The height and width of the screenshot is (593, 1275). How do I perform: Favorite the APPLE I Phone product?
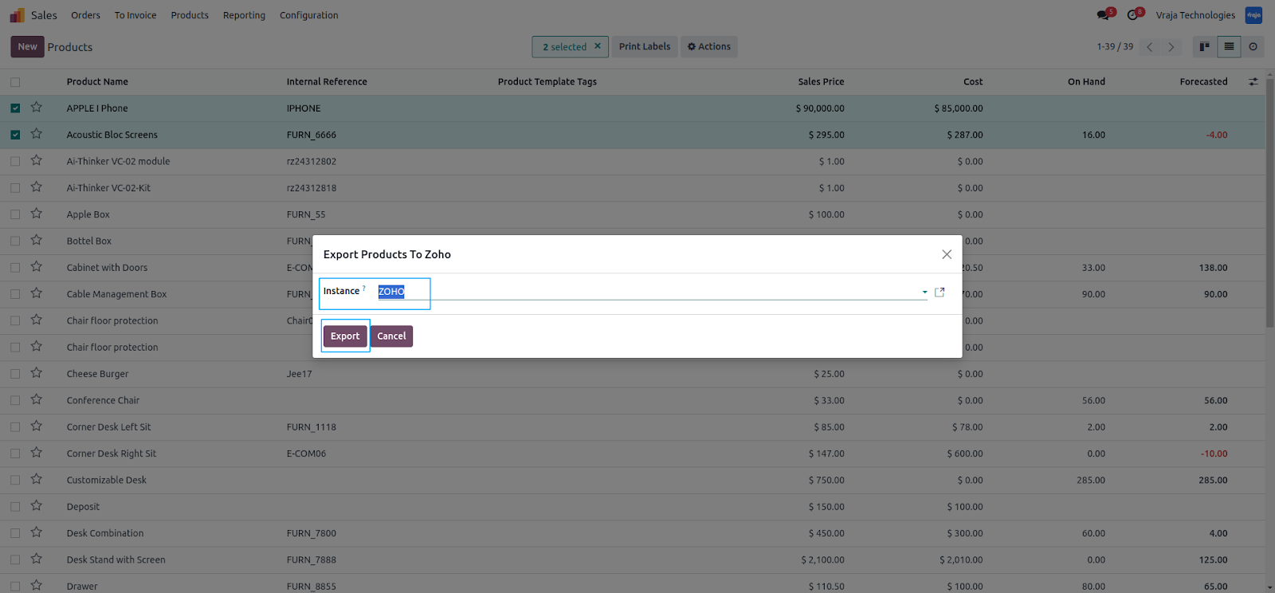(37, 108)
